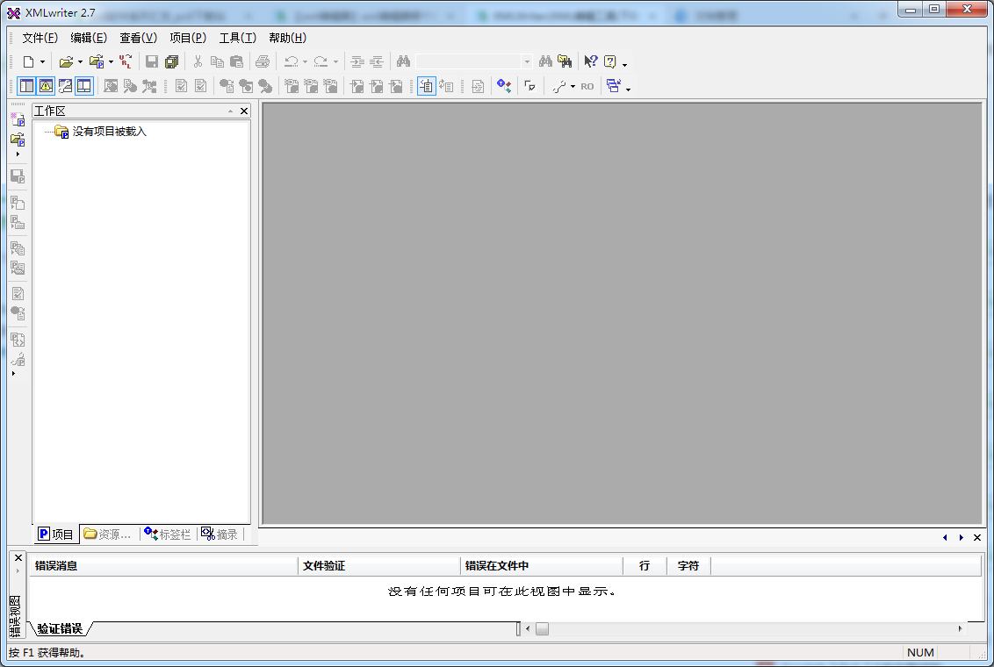Image resolution: width=994 pixels, height=667 pixels.
Task: Click the open project folder icon in the top toolbar
Action: pyautogui.click(x=97, y=61)
